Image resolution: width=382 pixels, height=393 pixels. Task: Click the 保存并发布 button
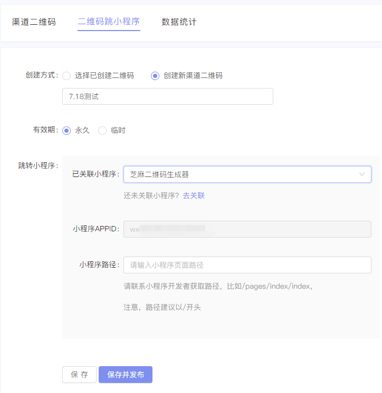tap(126, 375)
